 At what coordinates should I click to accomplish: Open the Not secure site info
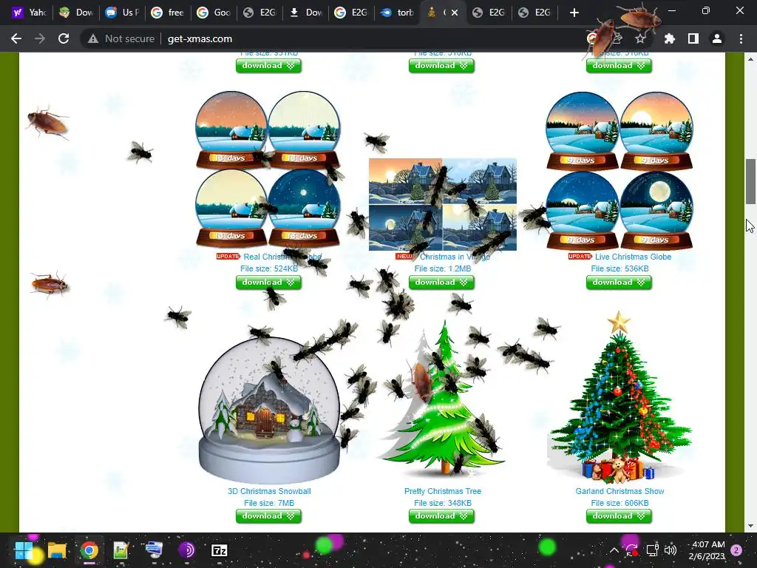click(x=121, y=38)
